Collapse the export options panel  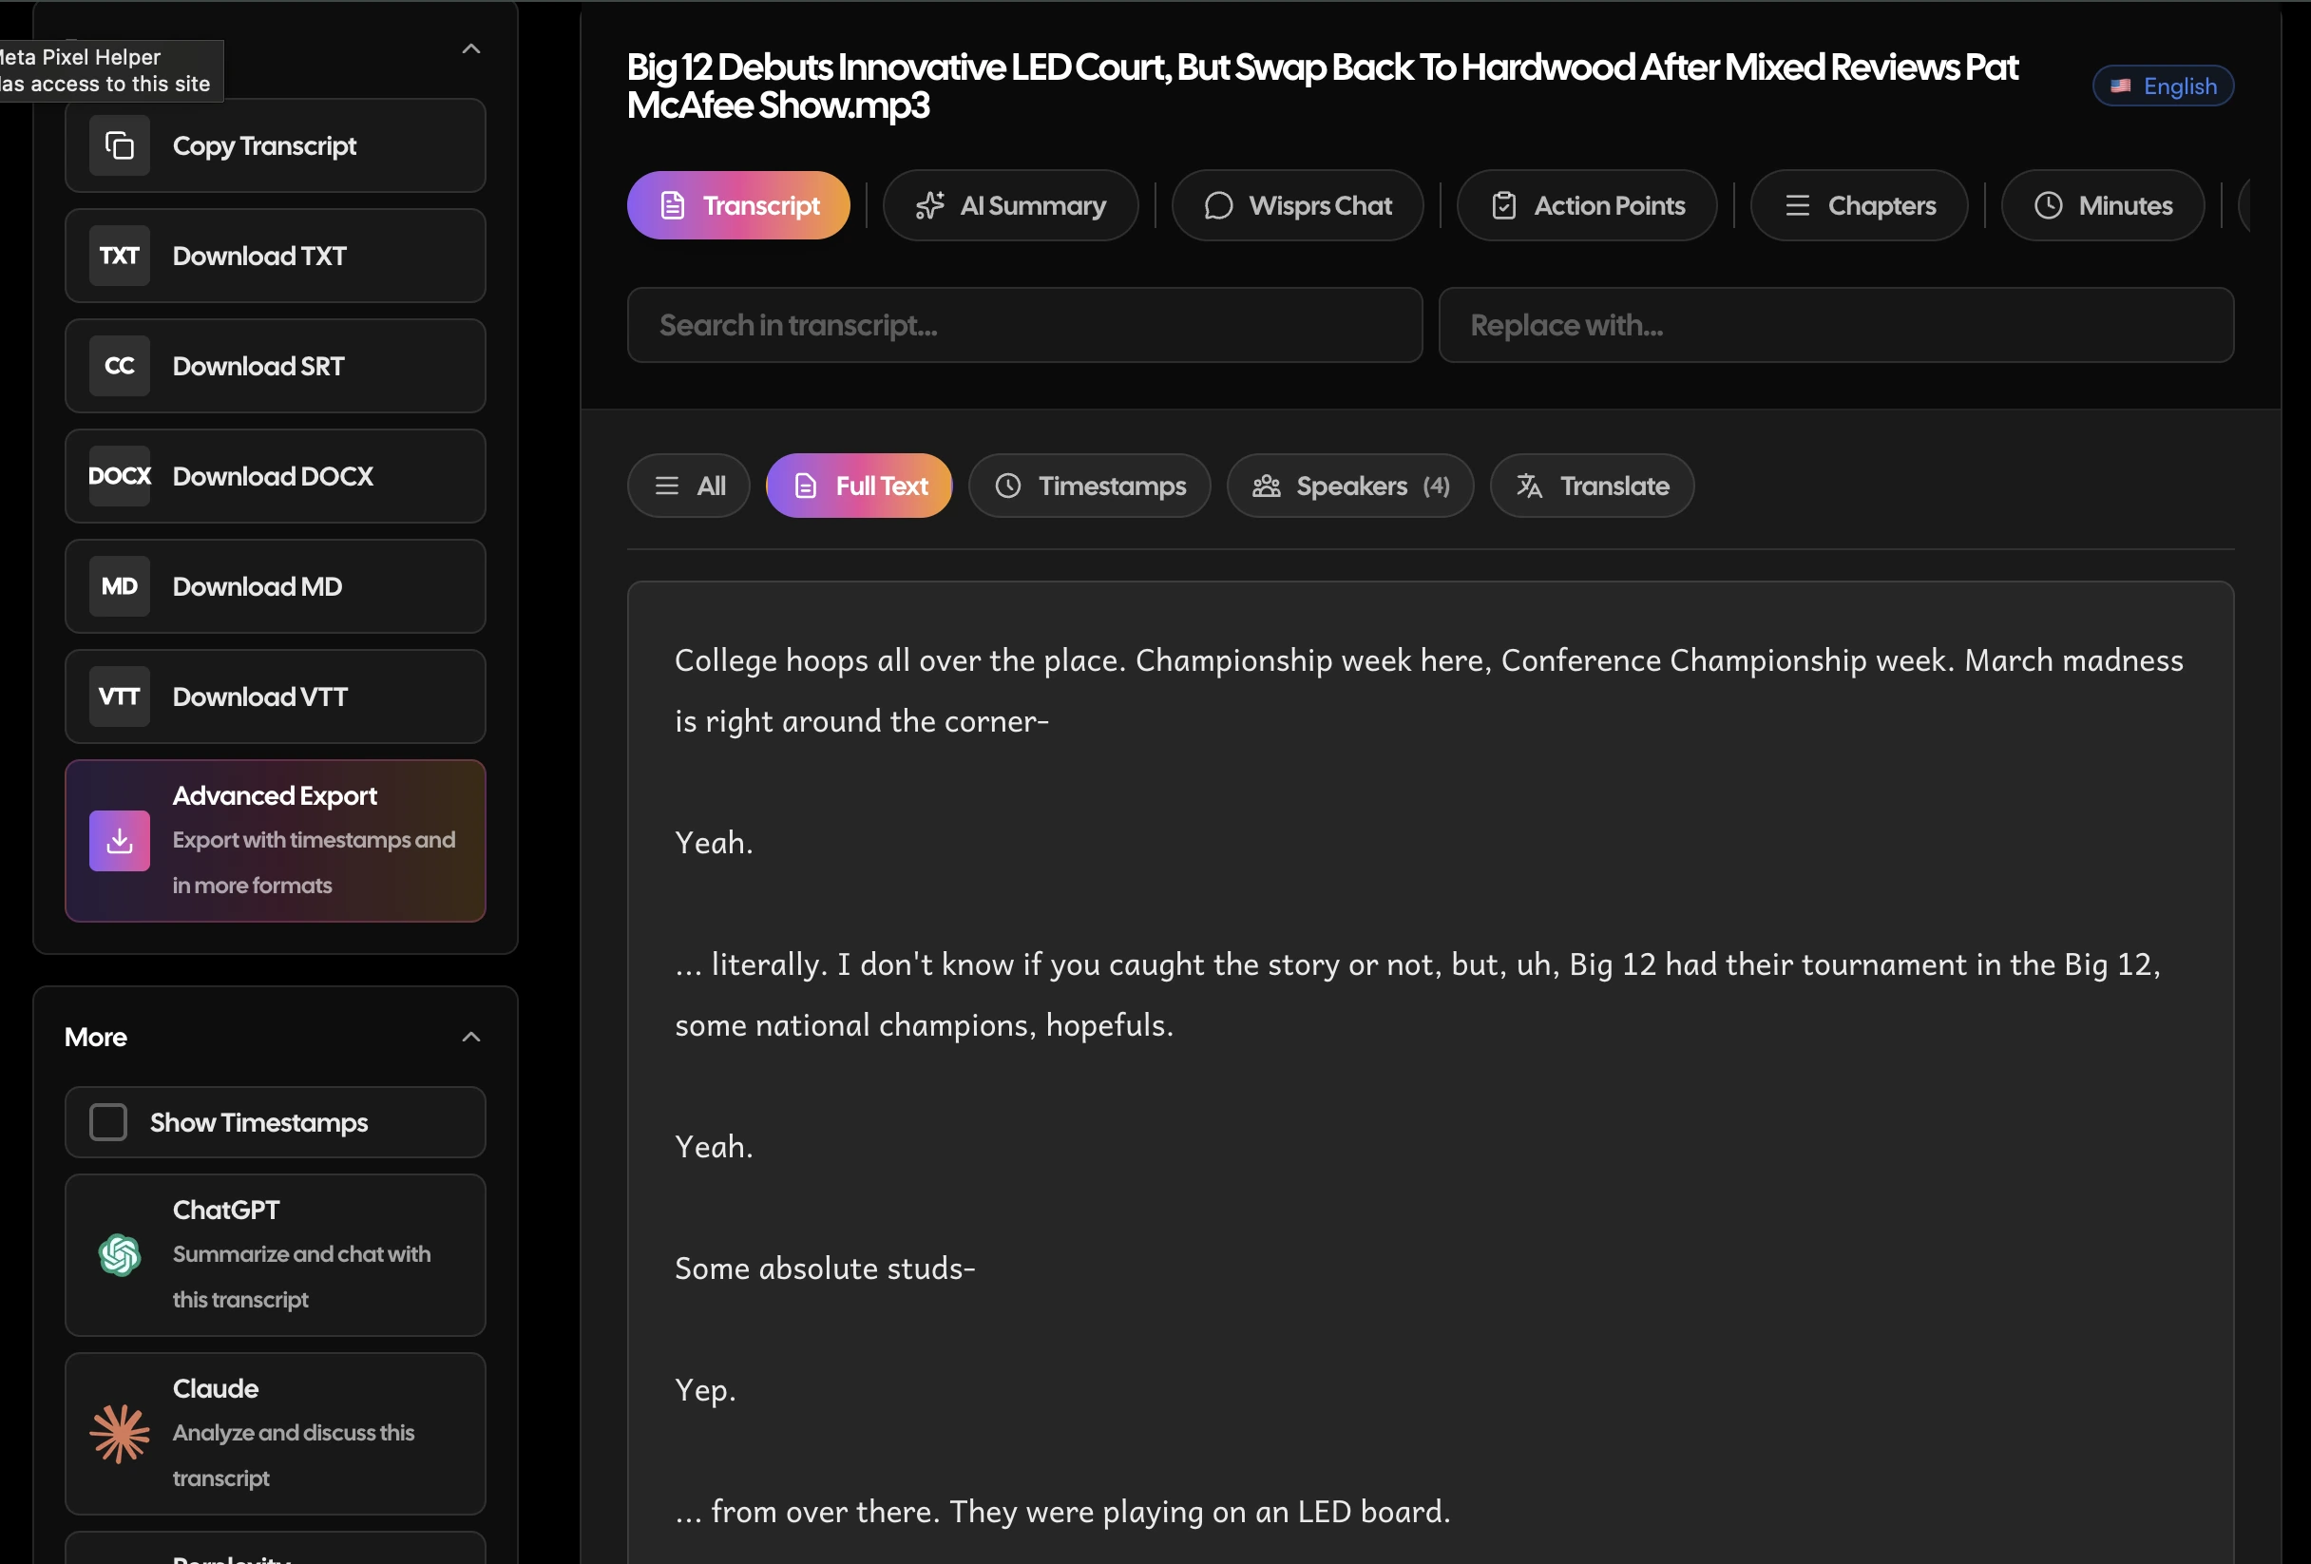[470, 47]
